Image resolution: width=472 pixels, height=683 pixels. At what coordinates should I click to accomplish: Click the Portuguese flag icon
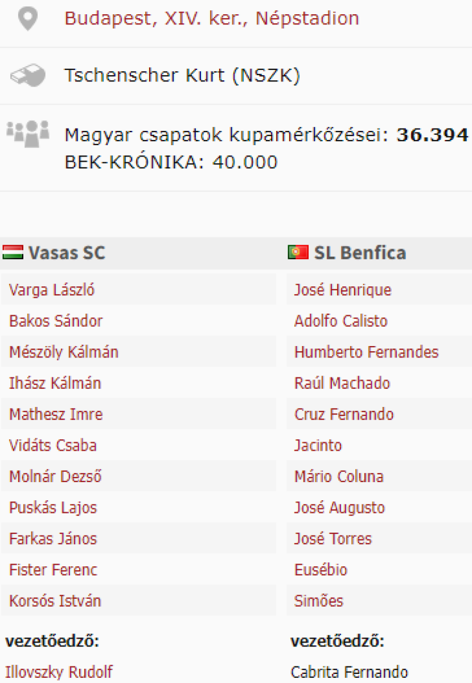[298, 253]
